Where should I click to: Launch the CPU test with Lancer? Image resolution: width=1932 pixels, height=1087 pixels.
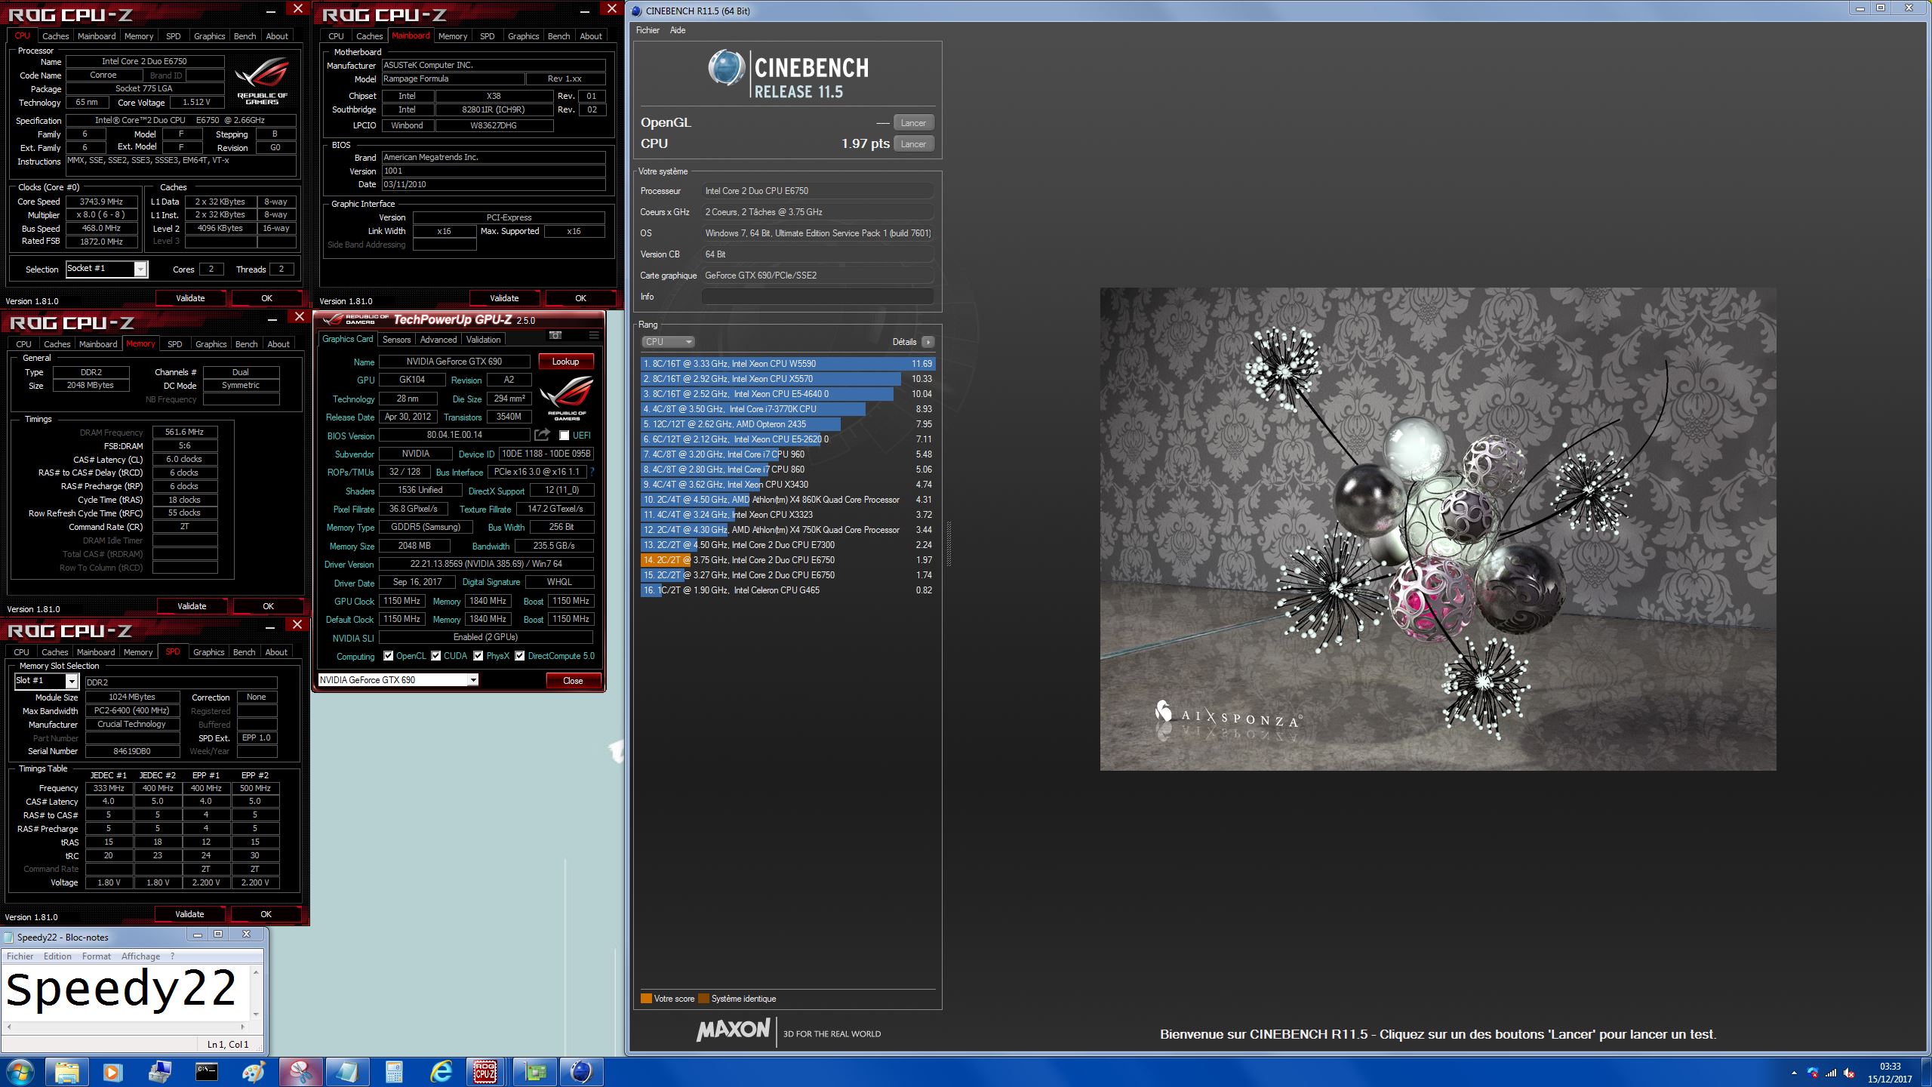pos(913,144)
